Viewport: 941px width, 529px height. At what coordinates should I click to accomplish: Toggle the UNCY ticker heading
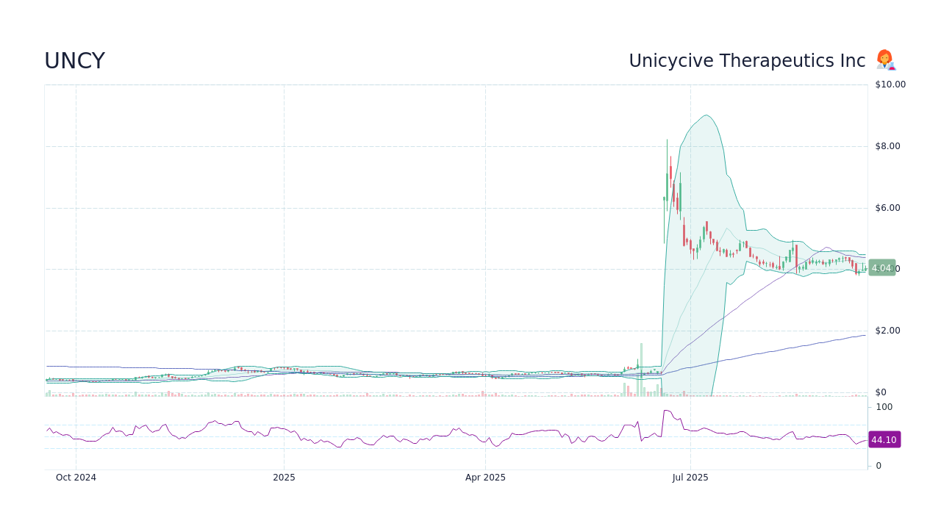pos(74,60)
